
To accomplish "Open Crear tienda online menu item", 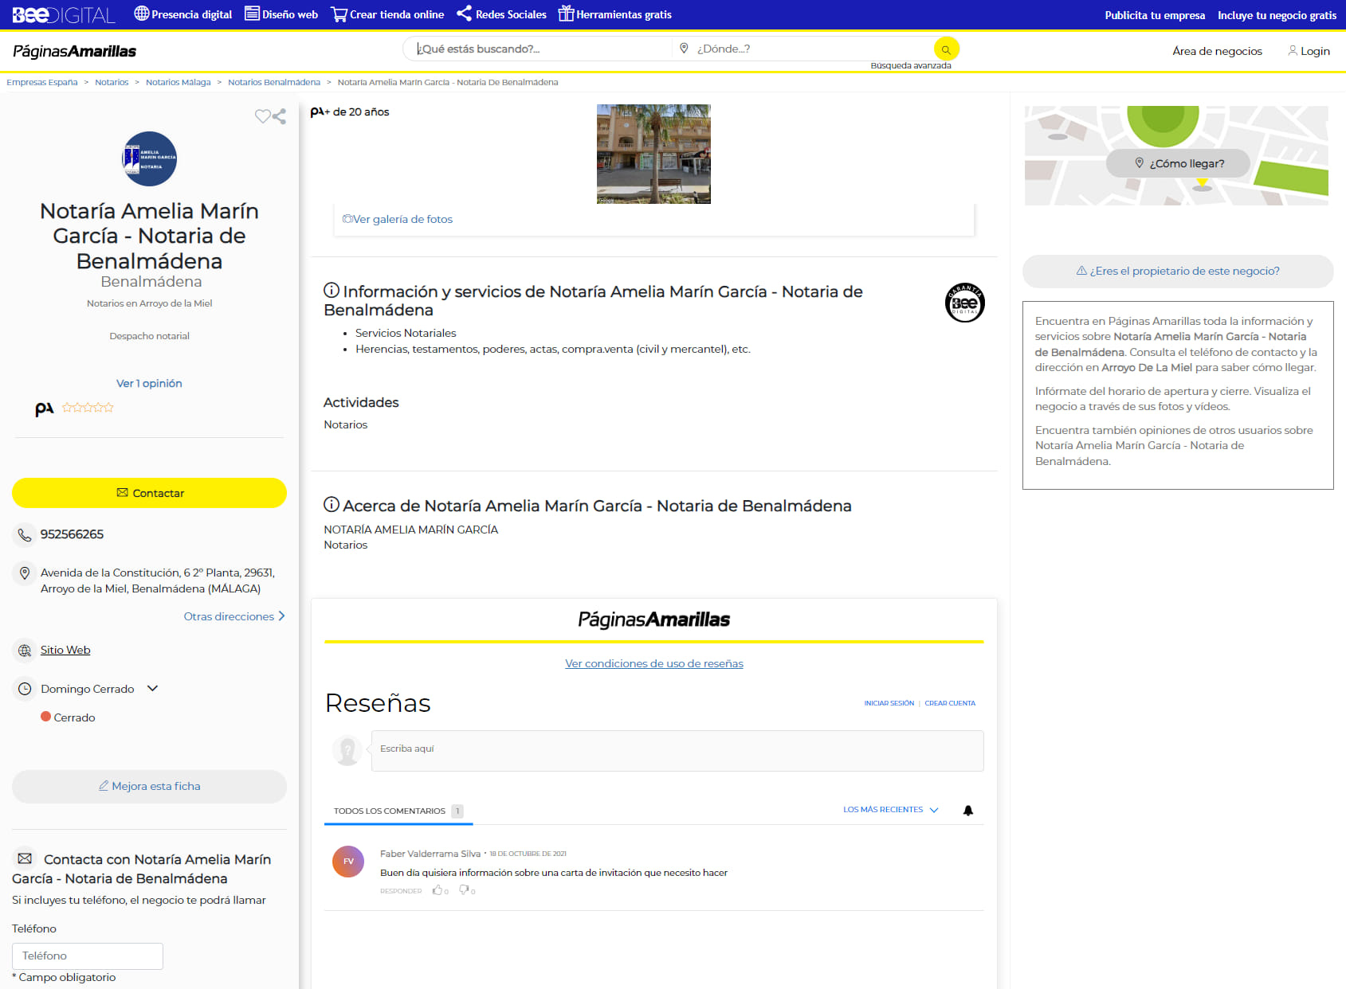I will [387, 14].
